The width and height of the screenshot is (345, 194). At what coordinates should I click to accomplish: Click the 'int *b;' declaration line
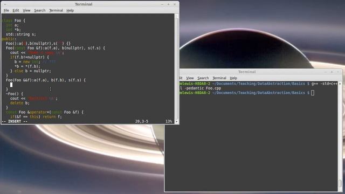13,30
